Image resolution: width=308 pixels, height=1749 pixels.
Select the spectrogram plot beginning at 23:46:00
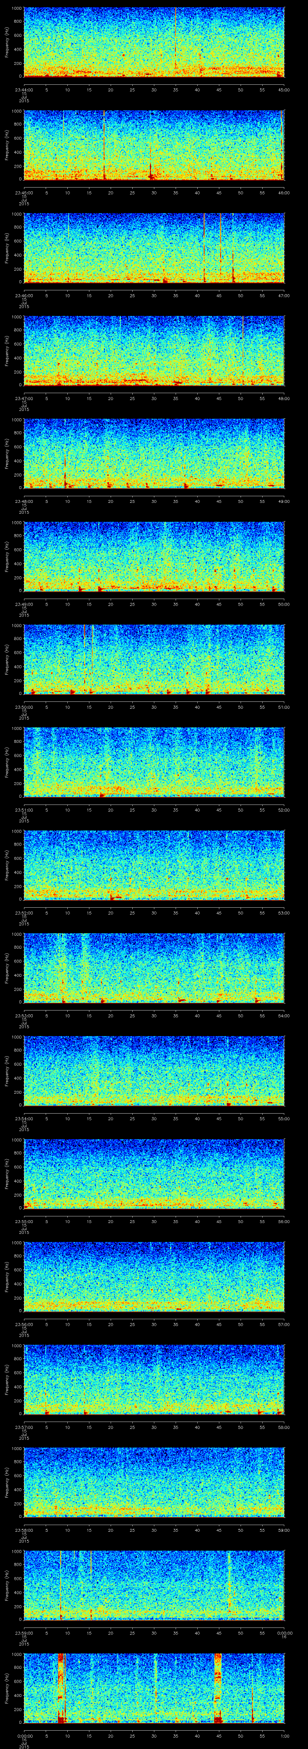[x=154, y=248]
